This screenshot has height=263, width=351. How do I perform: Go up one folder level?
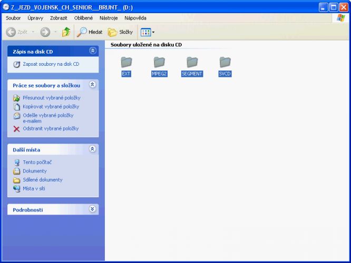coord(66,32)
